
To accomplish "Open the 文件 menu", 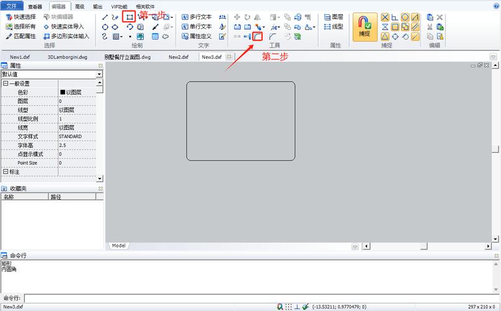I will pos(11,6).
